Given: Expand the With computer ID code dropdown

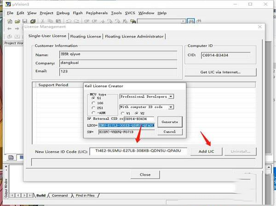Looking at the screenshot, I should pyautogui.click(x=171, y=107).
